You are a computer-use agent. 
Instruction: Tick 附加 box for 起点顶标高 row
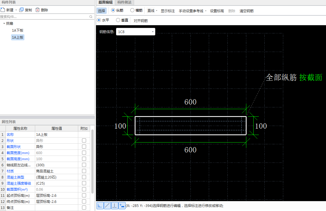(84, 195)
